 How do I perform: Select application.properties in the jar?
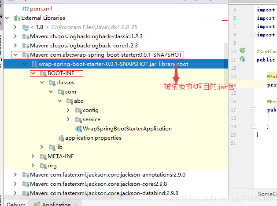(93, 138)
